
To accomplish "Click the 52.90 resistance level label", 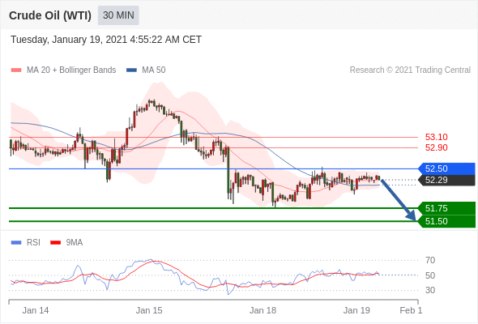I will click(436, 148).
